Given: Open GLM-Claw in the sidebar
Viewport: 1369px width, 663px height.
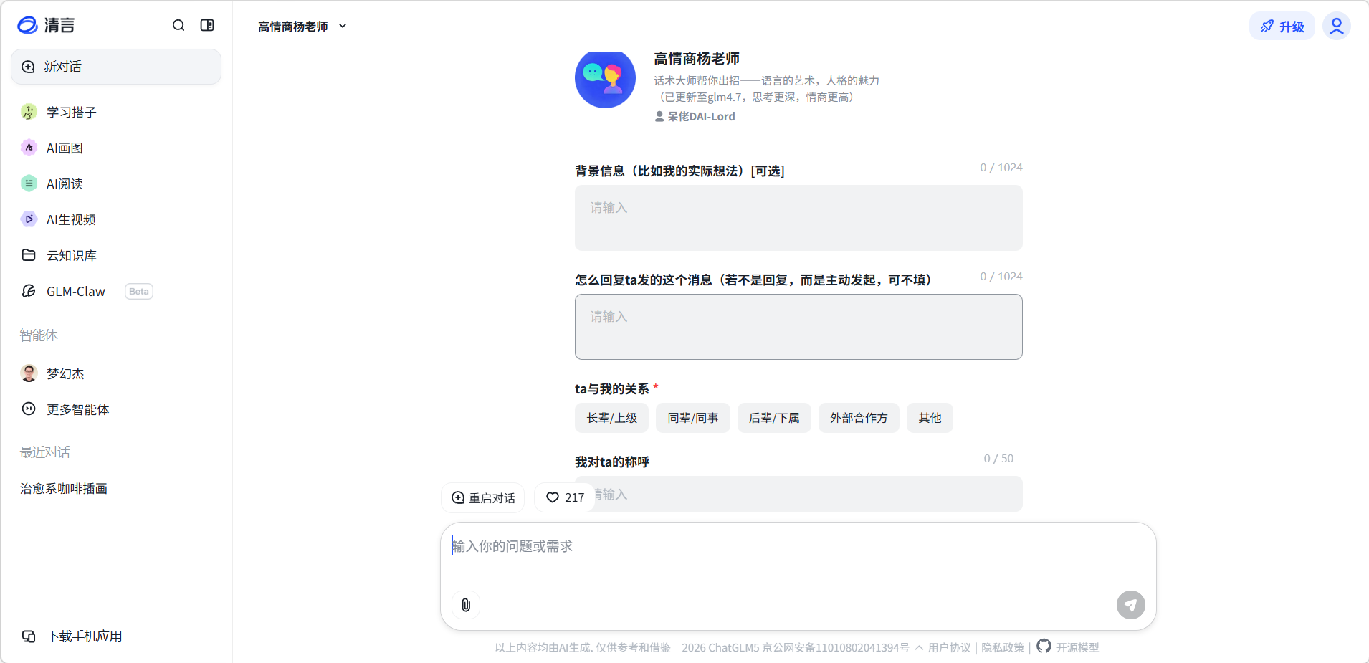Looking at the screenshot, I should point(116,291).
